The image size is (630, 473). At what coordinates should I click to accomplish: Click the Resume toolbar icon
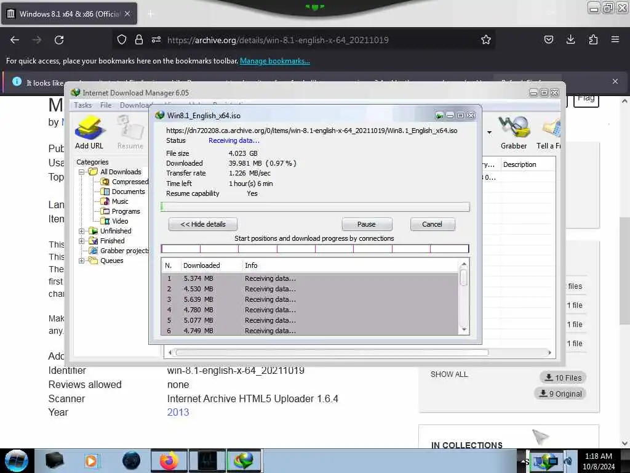click(x=130, y=133)
